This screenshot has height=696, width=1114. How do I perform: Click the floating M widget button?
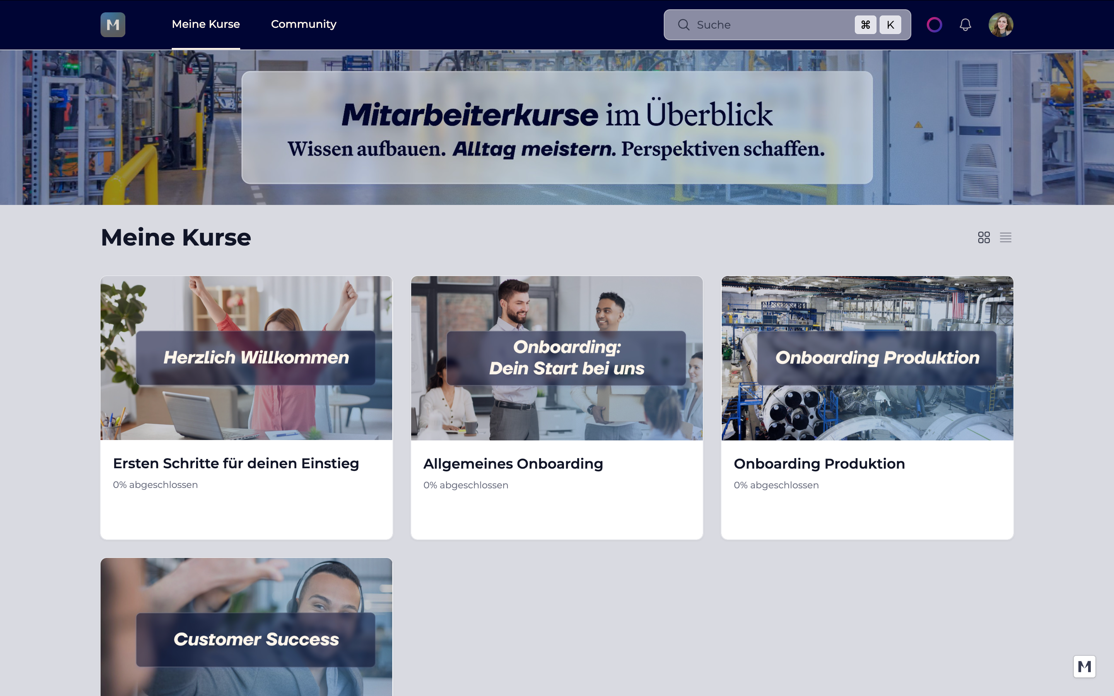(x=1084, y=666)
